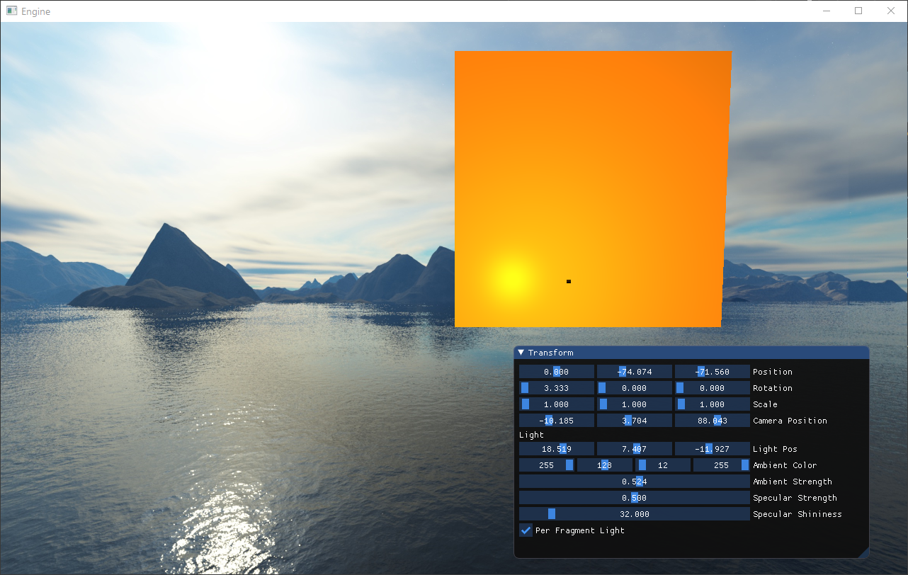Select the Y Position field showing -74.074
The height and width of the screenshot is (575, 908).
pos(634,371)
